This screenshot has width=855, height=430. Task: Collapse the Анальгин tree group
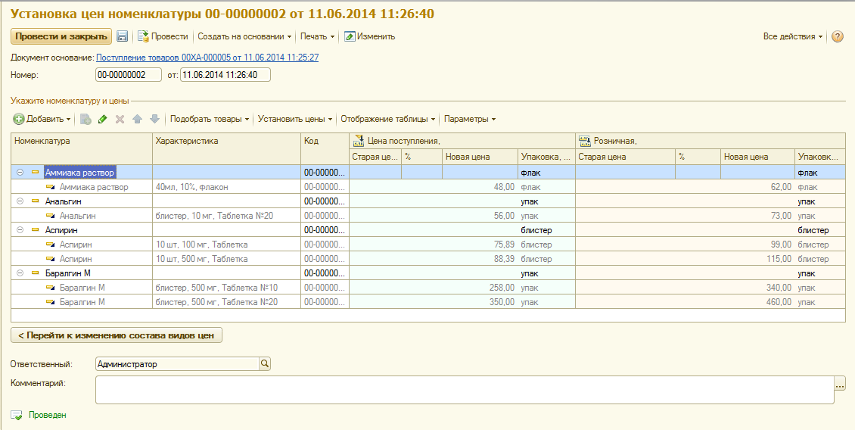click(20, 201)
